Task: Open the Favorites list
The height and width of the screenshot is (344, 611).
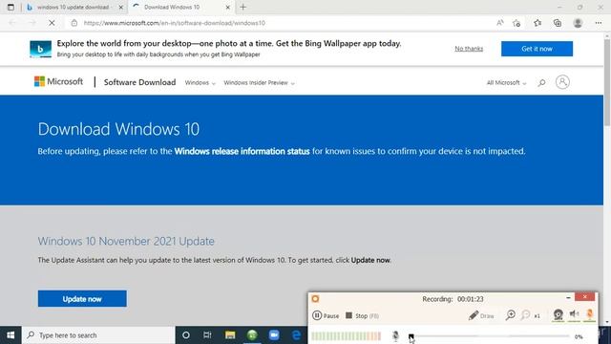Action: pos(537,23)
